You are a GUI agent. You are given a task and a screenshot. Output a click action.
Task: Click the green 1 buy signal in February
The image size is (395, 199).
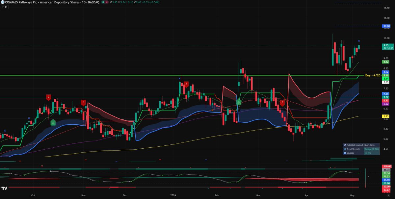pos(239,102)
